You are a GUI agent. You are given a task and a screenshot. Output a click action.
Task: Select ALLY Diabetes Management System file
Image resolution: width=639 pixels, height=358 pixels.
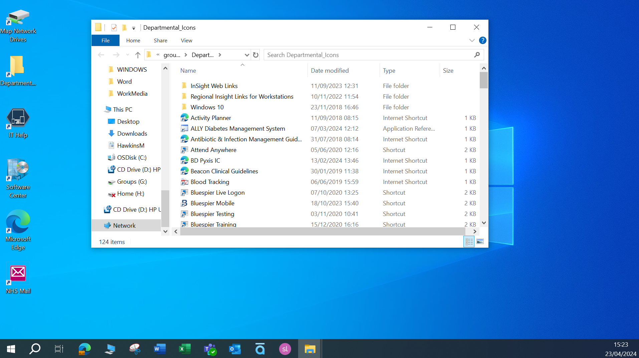tap(238, 129)
